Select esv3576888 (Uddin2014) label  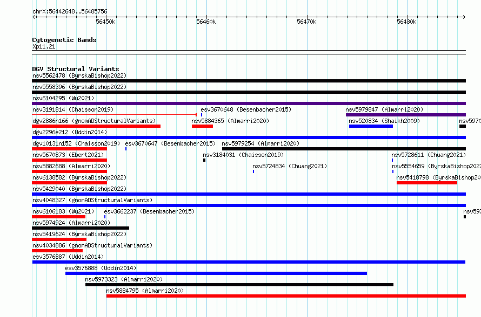coord(101,268)
